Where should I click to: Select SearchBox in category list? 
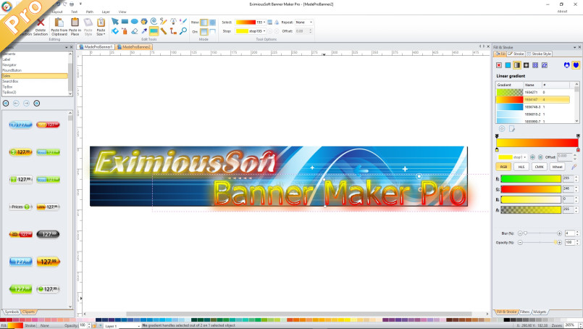pyautogui.click(x=35, y=81)
